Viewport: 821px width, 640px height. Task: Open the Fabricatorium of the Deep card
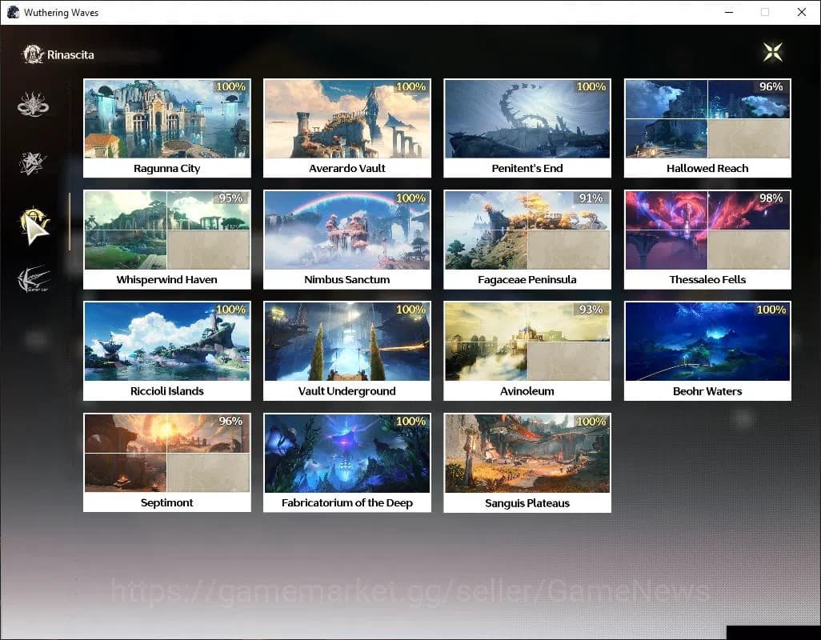pyautogui.click(x=347, y=462)
